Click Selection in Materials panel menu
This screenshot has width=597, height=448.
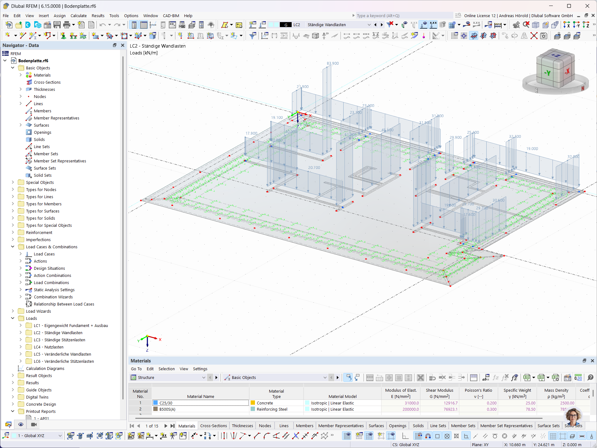pos(167,369)
